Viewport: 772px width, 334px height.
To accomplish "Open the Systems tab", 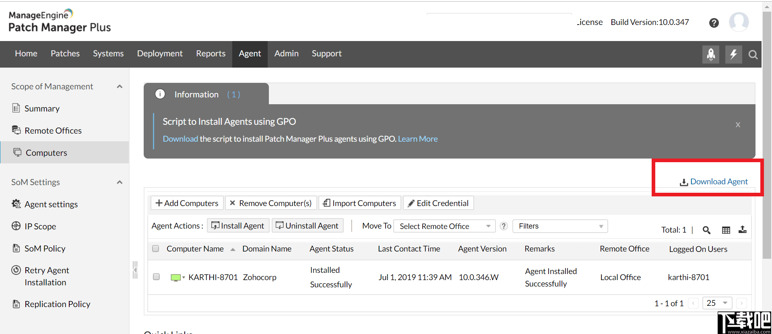I will tap(108, 54).
